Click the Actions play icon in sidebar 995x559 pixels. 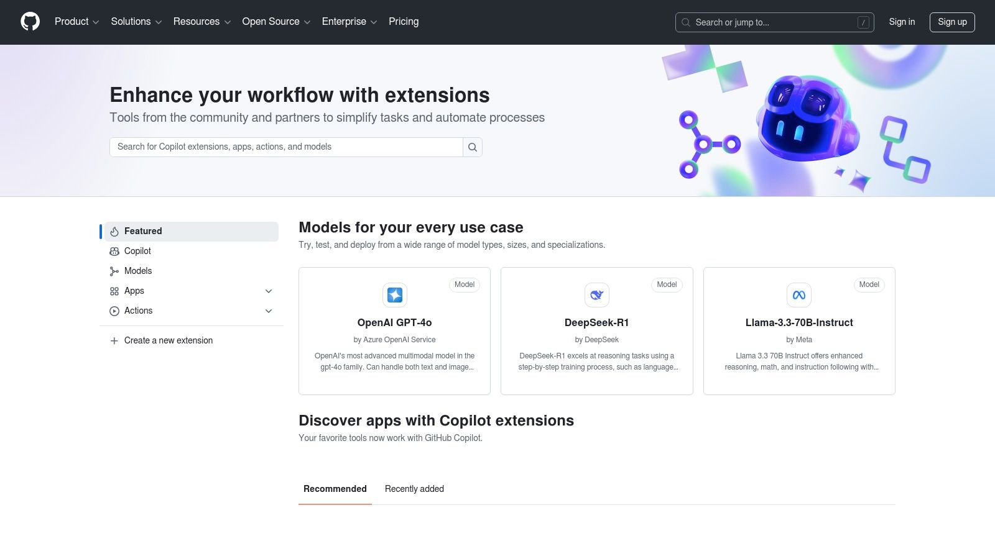coord(114,311)
